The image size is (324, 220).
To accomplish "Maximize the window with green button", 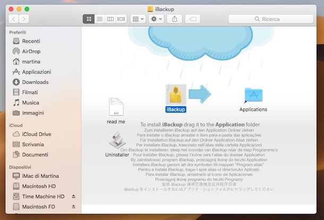I will click(x=27, y=9).
